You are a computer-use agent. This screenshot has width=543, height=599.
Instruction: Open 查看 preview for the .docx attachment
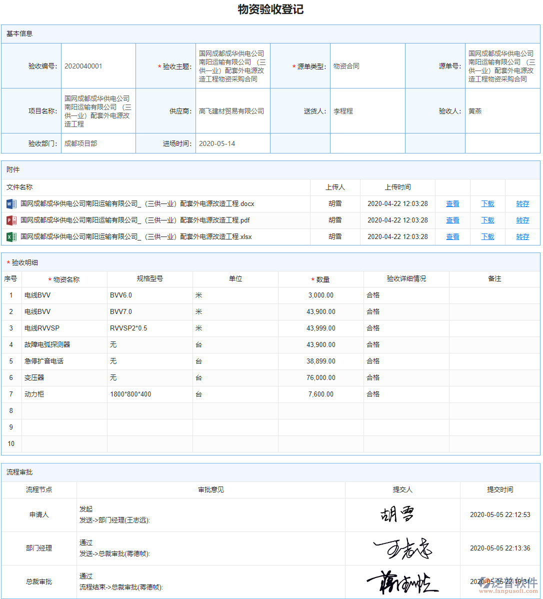452,203
